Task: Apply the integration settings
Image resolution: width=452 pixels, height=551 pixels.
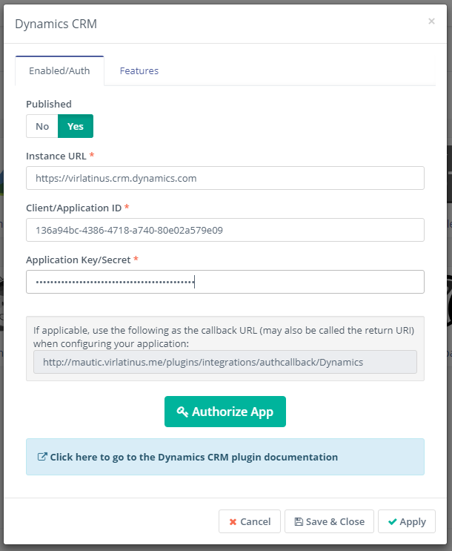Action: tap(406, 522)
